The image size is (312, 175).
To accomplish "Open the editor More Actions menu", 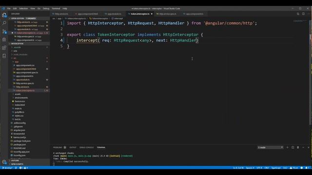I will point(309,14).
